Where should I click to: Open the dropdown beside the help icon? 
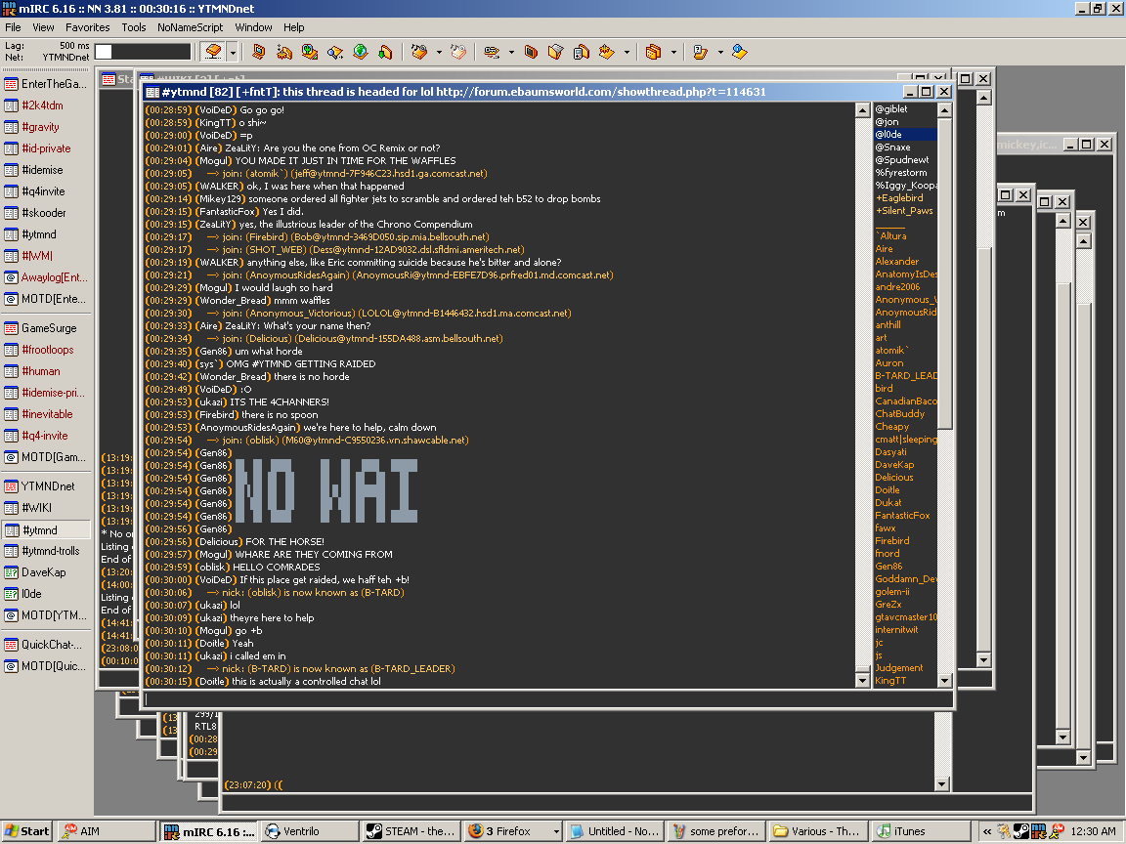click(720, 52)
